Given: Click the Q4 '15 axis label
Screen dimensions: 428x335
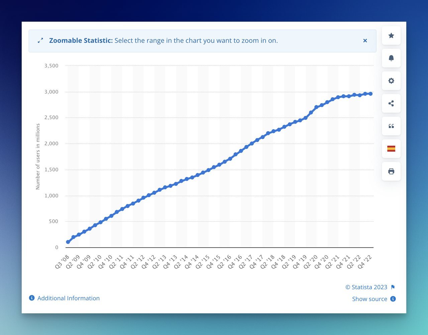Looking at the screenshot, I should 214,262.
